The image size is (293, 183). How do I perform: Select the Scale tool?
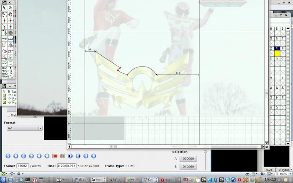coord(4,45)
